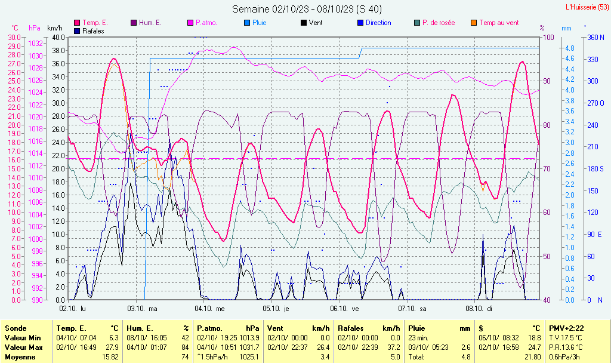
Task: Click the pink Temp. E. legend swatch
Action: click(x=77, y=23)
